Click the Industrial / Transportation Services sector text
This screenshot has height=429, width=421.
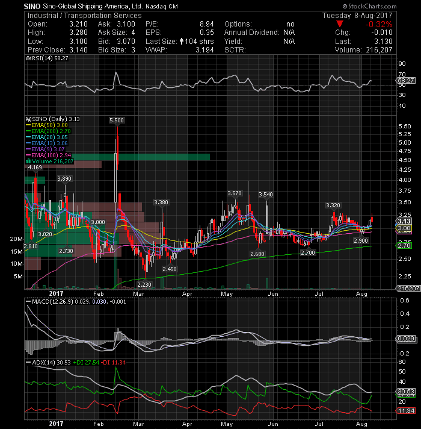[x=85, y=15]
